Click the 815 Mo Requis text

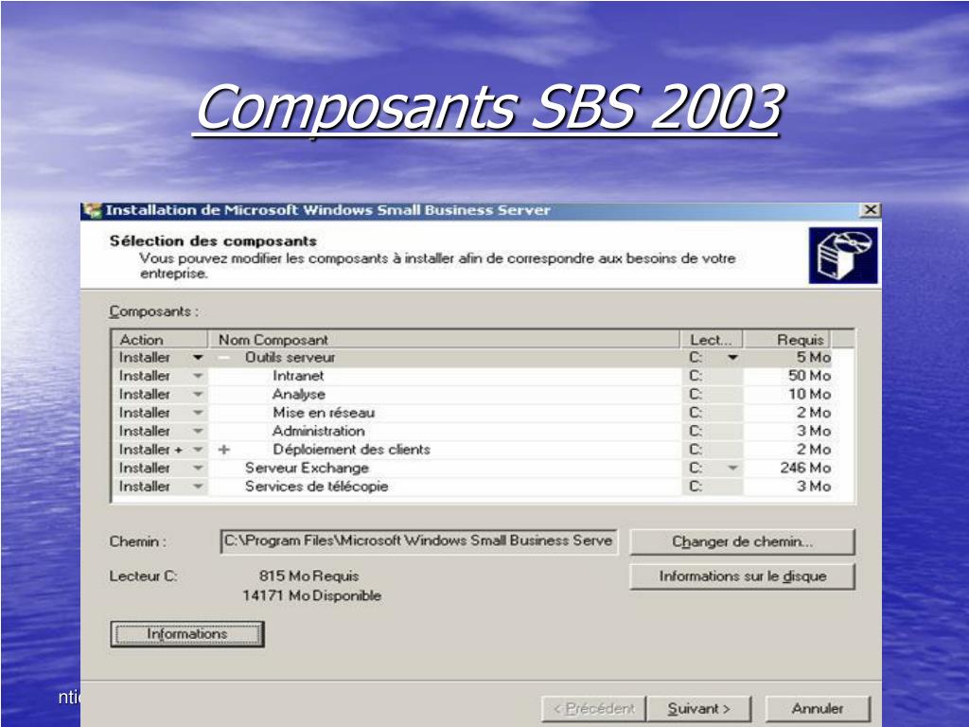[309, 576]
